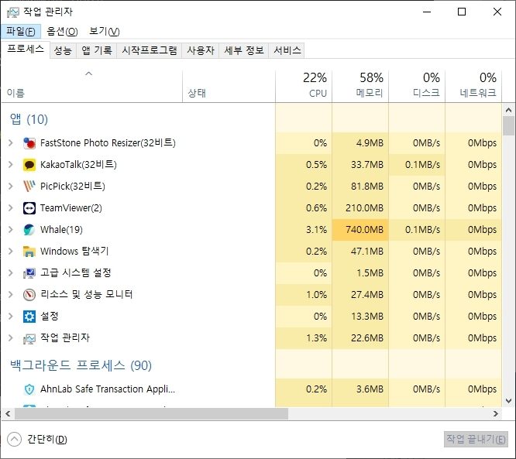The width and height of the screenshot is (516, 459).
Task: Sort by the 메모리 column header
Action: 360,86
